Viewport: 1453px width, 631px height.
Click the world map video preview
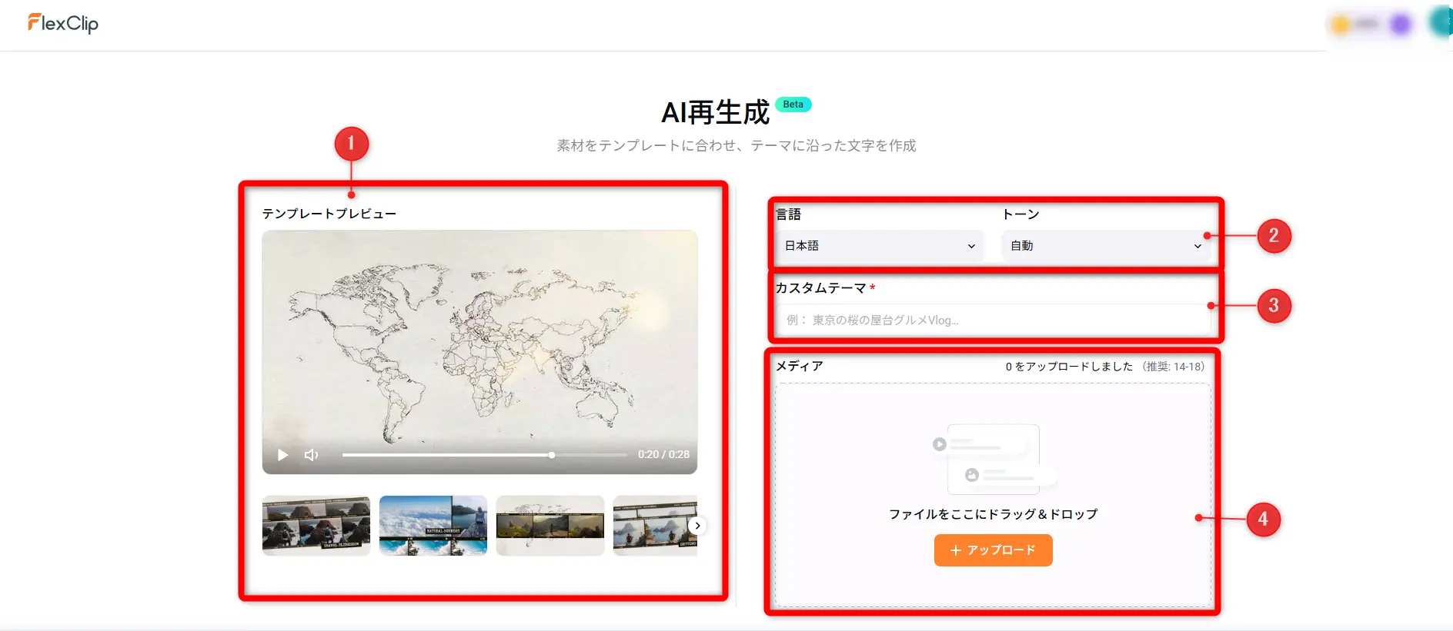(x=479, y=338)
